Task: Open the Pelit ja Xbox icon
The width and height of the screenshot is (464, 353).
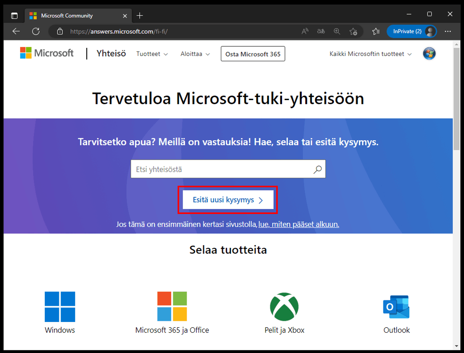Action: tap(284, 307)
